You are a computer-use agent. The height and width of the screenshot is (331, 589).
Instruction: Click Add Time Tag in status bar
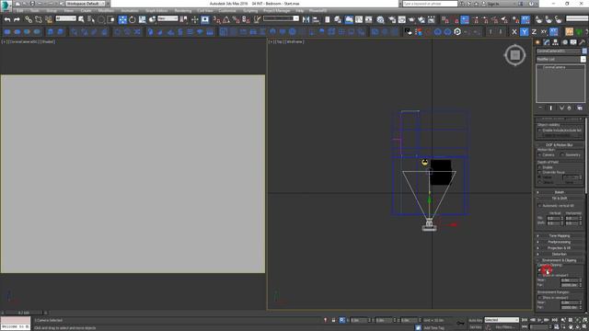tap(433, 327)
